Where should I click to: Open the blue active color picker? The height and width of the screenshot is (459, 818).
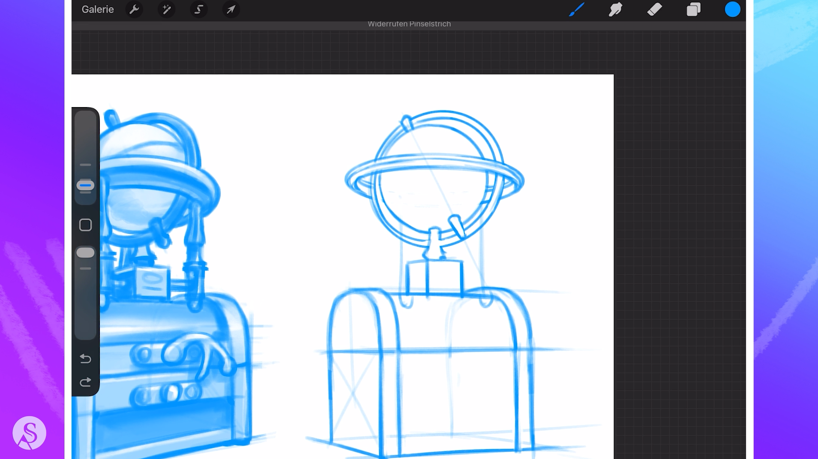coord(732,9)
